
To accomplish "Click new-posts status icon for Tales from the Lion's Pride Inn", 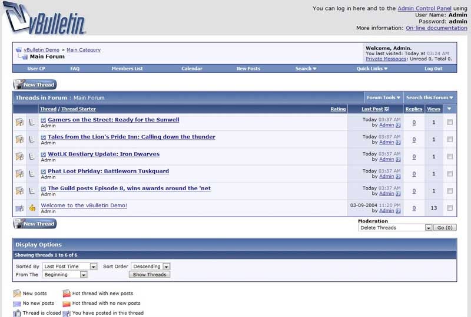I will tap(19, 139).
